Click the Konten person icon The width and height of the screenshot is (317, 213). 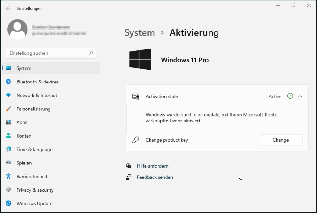pos(8,136)
